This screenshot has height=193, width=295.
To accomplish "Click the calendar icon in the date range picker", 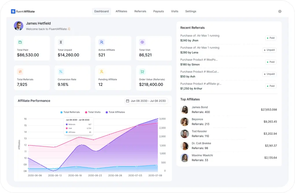I will pyautogui.click(x=127, y=101).
